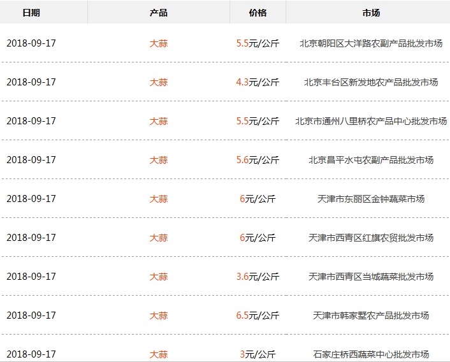Select the 市场 column header
This screenshot has width=450, height=362.
point(371,13)
